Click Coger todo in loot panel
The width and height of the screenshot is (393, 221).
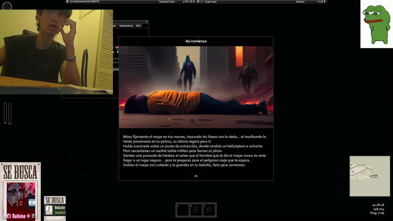tap(211, 2)
